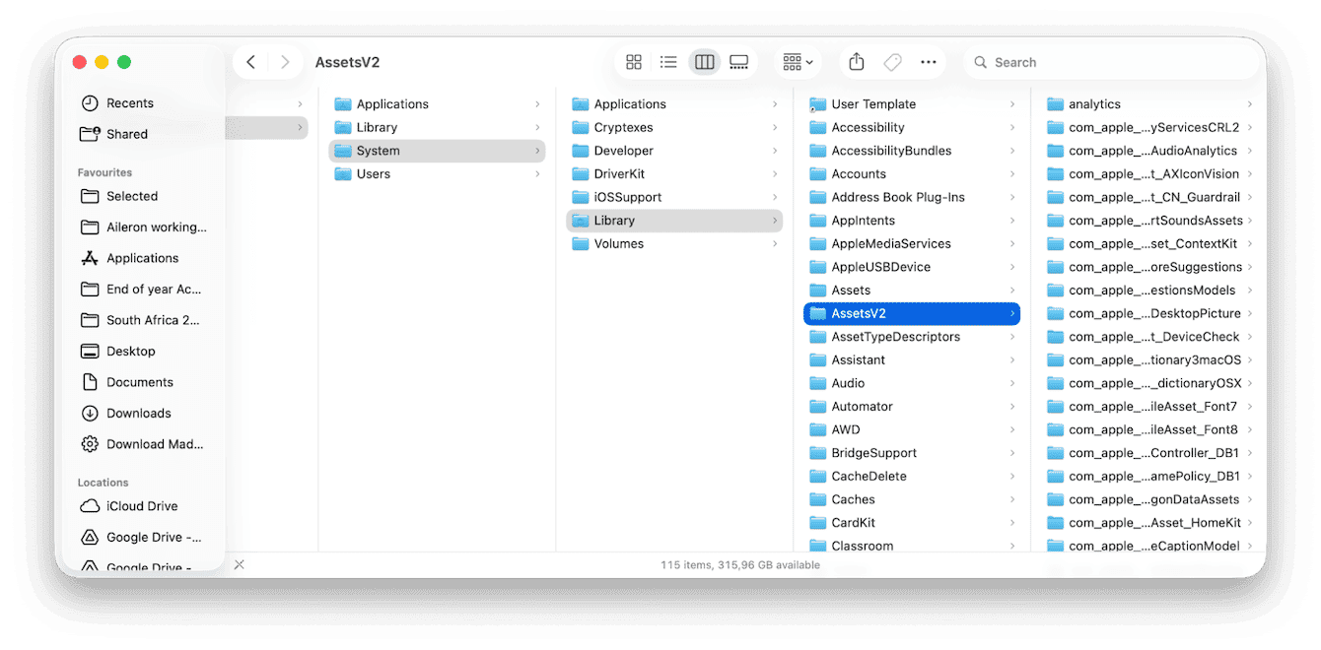Screen dimensions: 1321x650
Task: Click the AccessibilityBundles folder icon
Action: coord(817,151)
